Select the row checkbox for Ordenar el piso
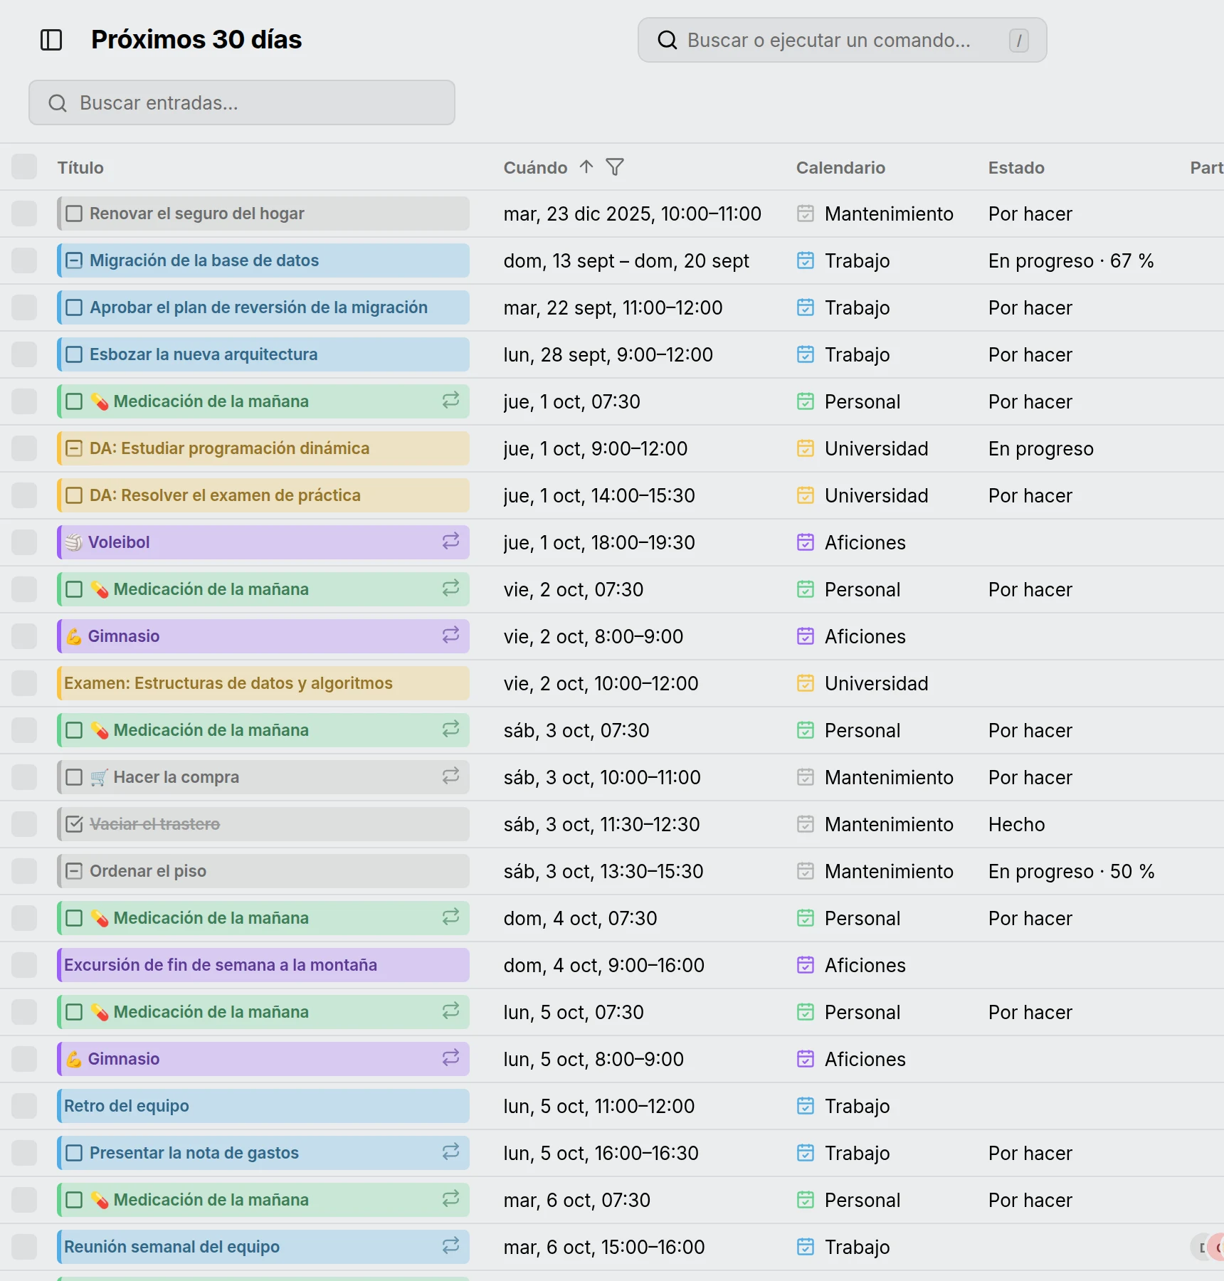This screenshot has width=1224, height=1281. (x=24, y=871)
